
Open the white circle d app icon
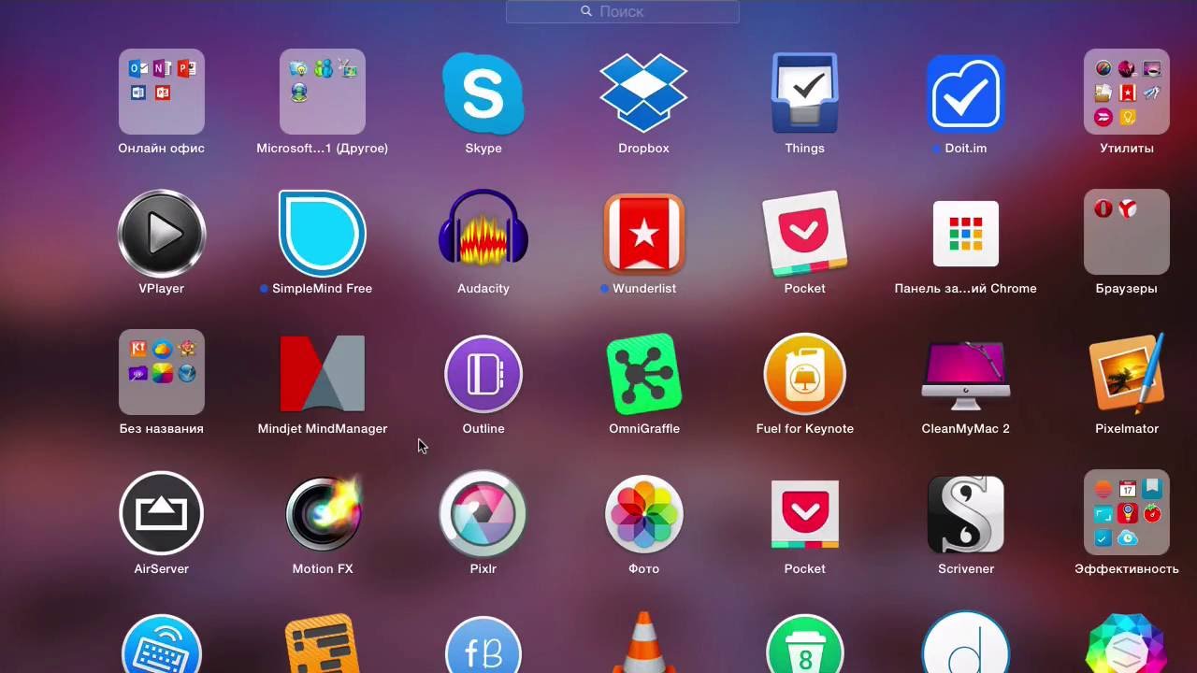click(x=966, y=642)
